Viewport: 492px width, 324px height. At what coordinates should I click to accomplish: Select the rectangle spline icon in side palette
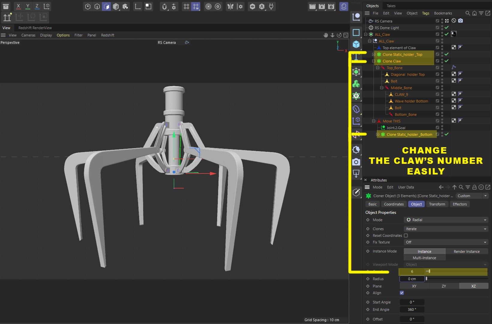[x=356, y=32]
